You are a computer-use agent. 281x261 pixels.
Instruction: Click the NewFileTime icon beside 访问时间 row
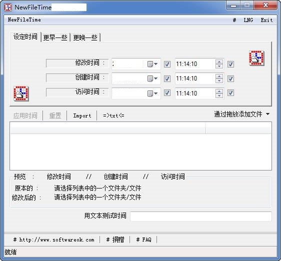21,93
